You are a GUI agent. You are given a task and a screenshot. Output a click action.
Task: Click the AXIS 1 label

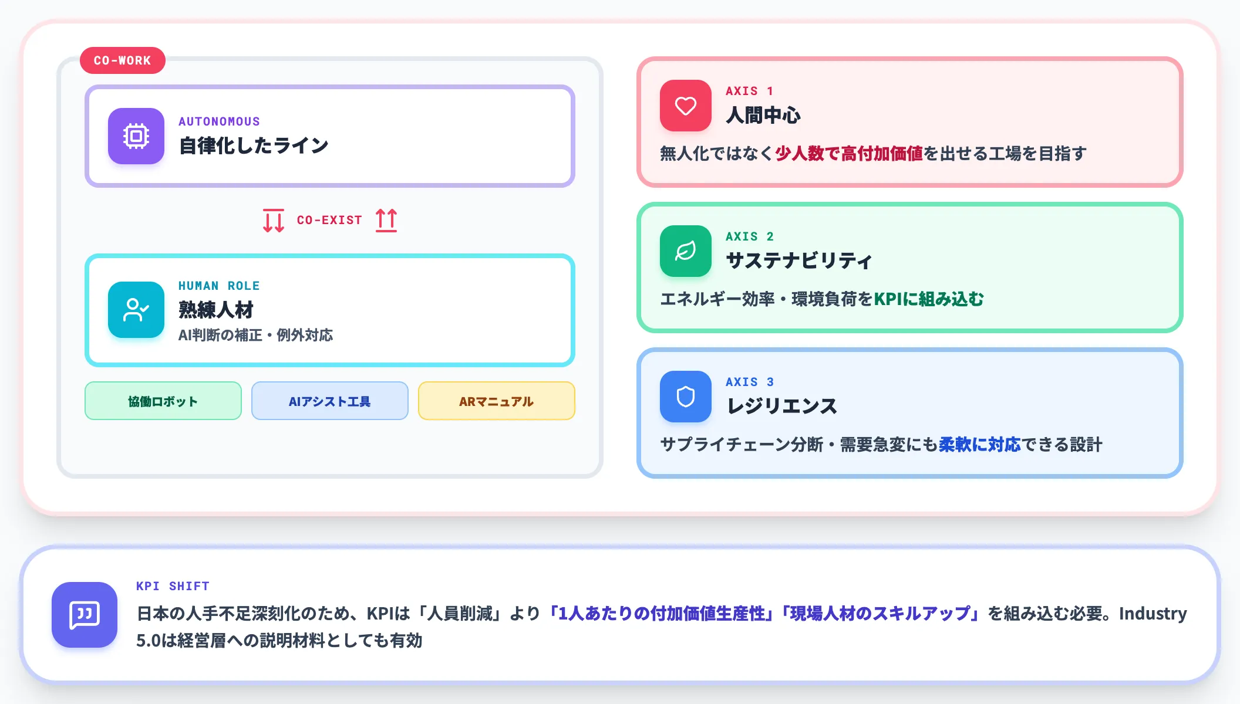(x=750, y=91)
